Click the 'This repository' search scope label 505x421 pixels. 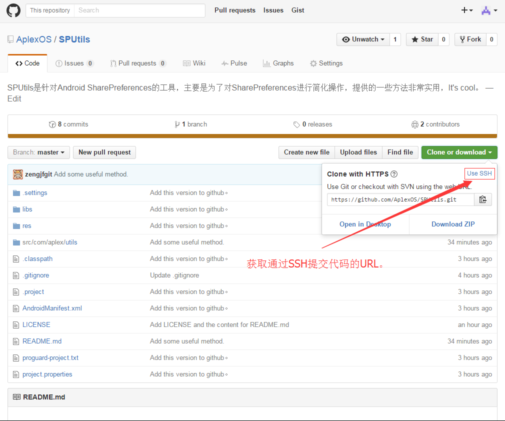[x=50, y=10]
